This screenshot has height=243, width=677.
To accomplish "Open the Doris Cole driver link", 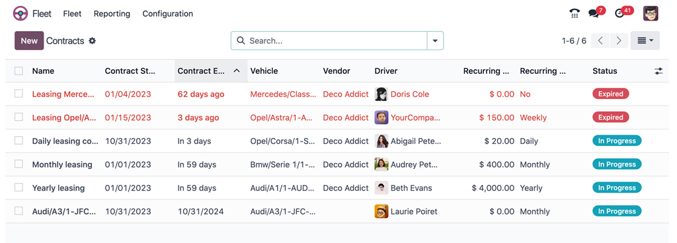I will pos(410,94).
